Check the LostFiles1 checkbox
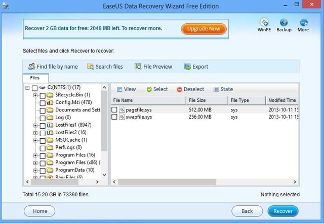This screenshot has width=324, height=223. click(43, 126)
